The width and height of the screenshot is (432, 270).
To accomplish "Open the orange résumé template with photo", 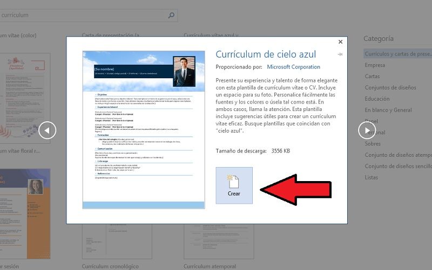I will pos(24,213).
